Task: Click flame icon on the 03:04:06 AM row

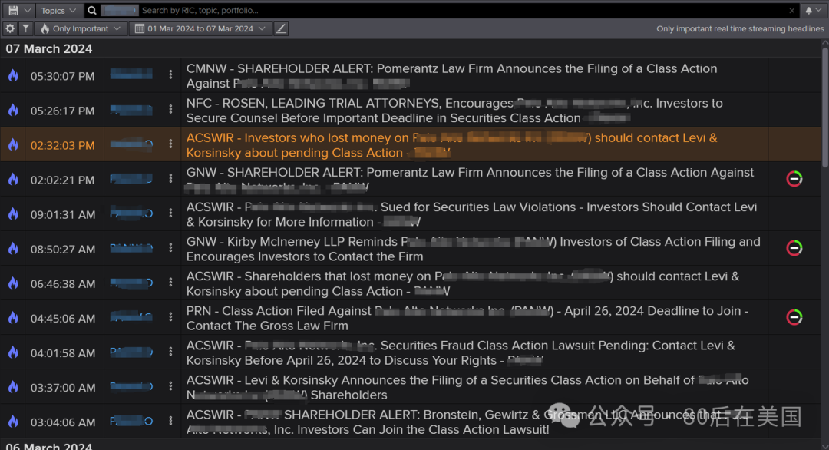Action: click(x=13, y=422)
